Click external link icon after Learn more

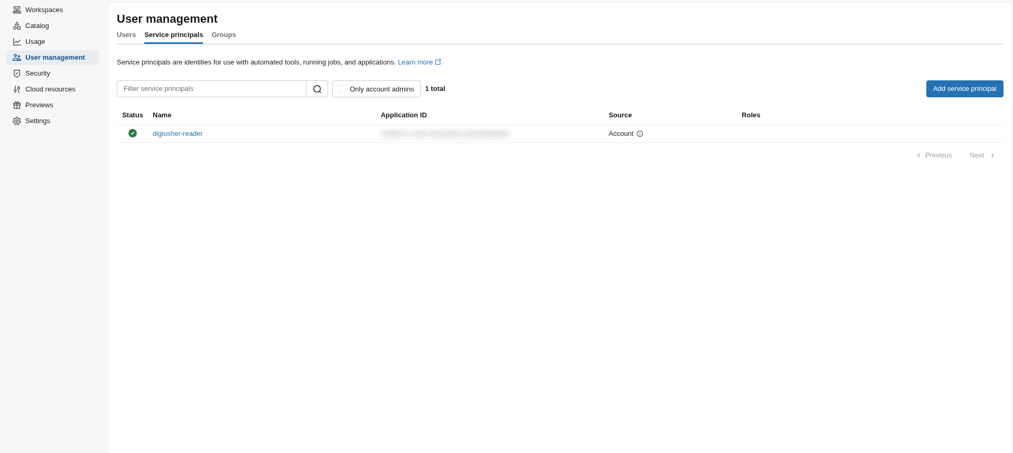click(438, 62)
